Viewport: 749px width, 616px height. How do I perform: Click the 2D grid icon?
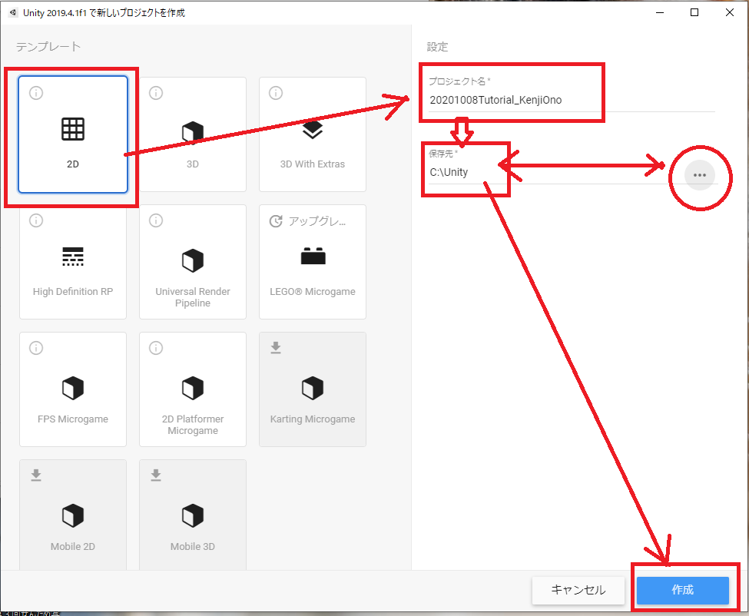click(73, 129)
